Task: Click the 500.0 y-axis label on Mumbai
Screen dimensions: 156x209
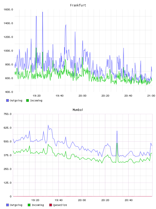Action: pyautogui.click(x=8, y=141)
